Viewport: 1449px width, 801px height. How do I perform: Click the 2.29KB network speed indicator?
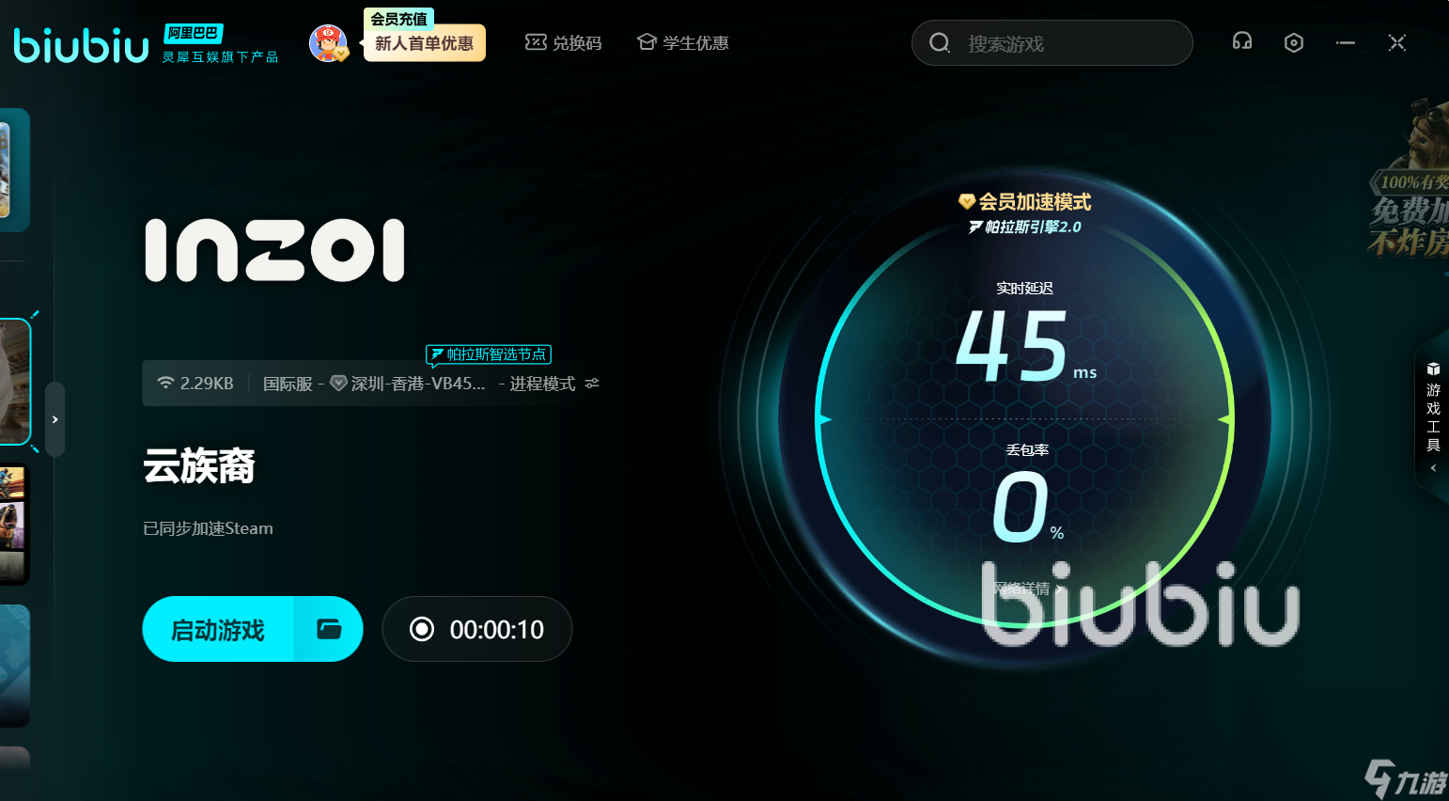[195, 384]
